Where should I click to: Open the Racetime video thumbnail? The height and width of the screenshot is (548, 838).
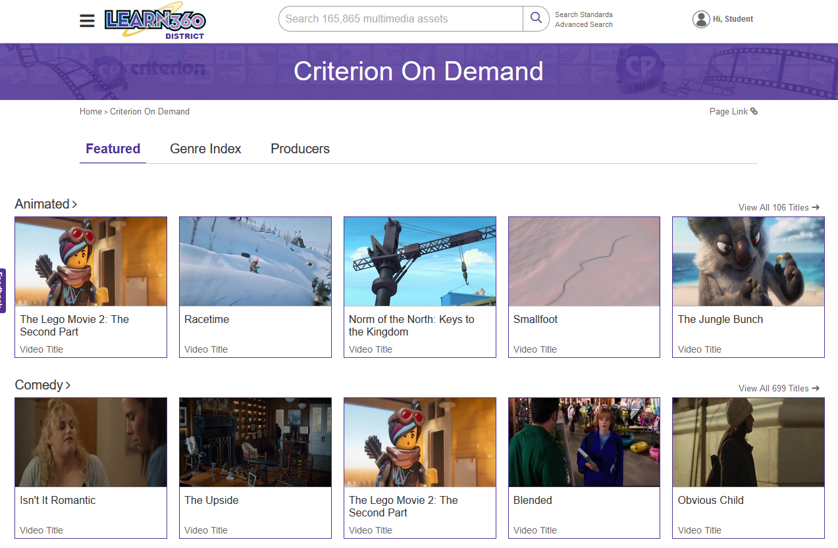(255, 261)
